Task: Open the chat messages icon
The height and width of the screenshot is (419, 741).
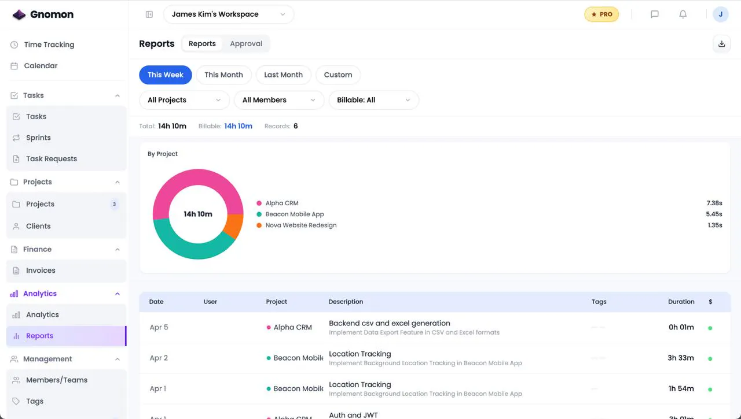Action: point(655,14)
